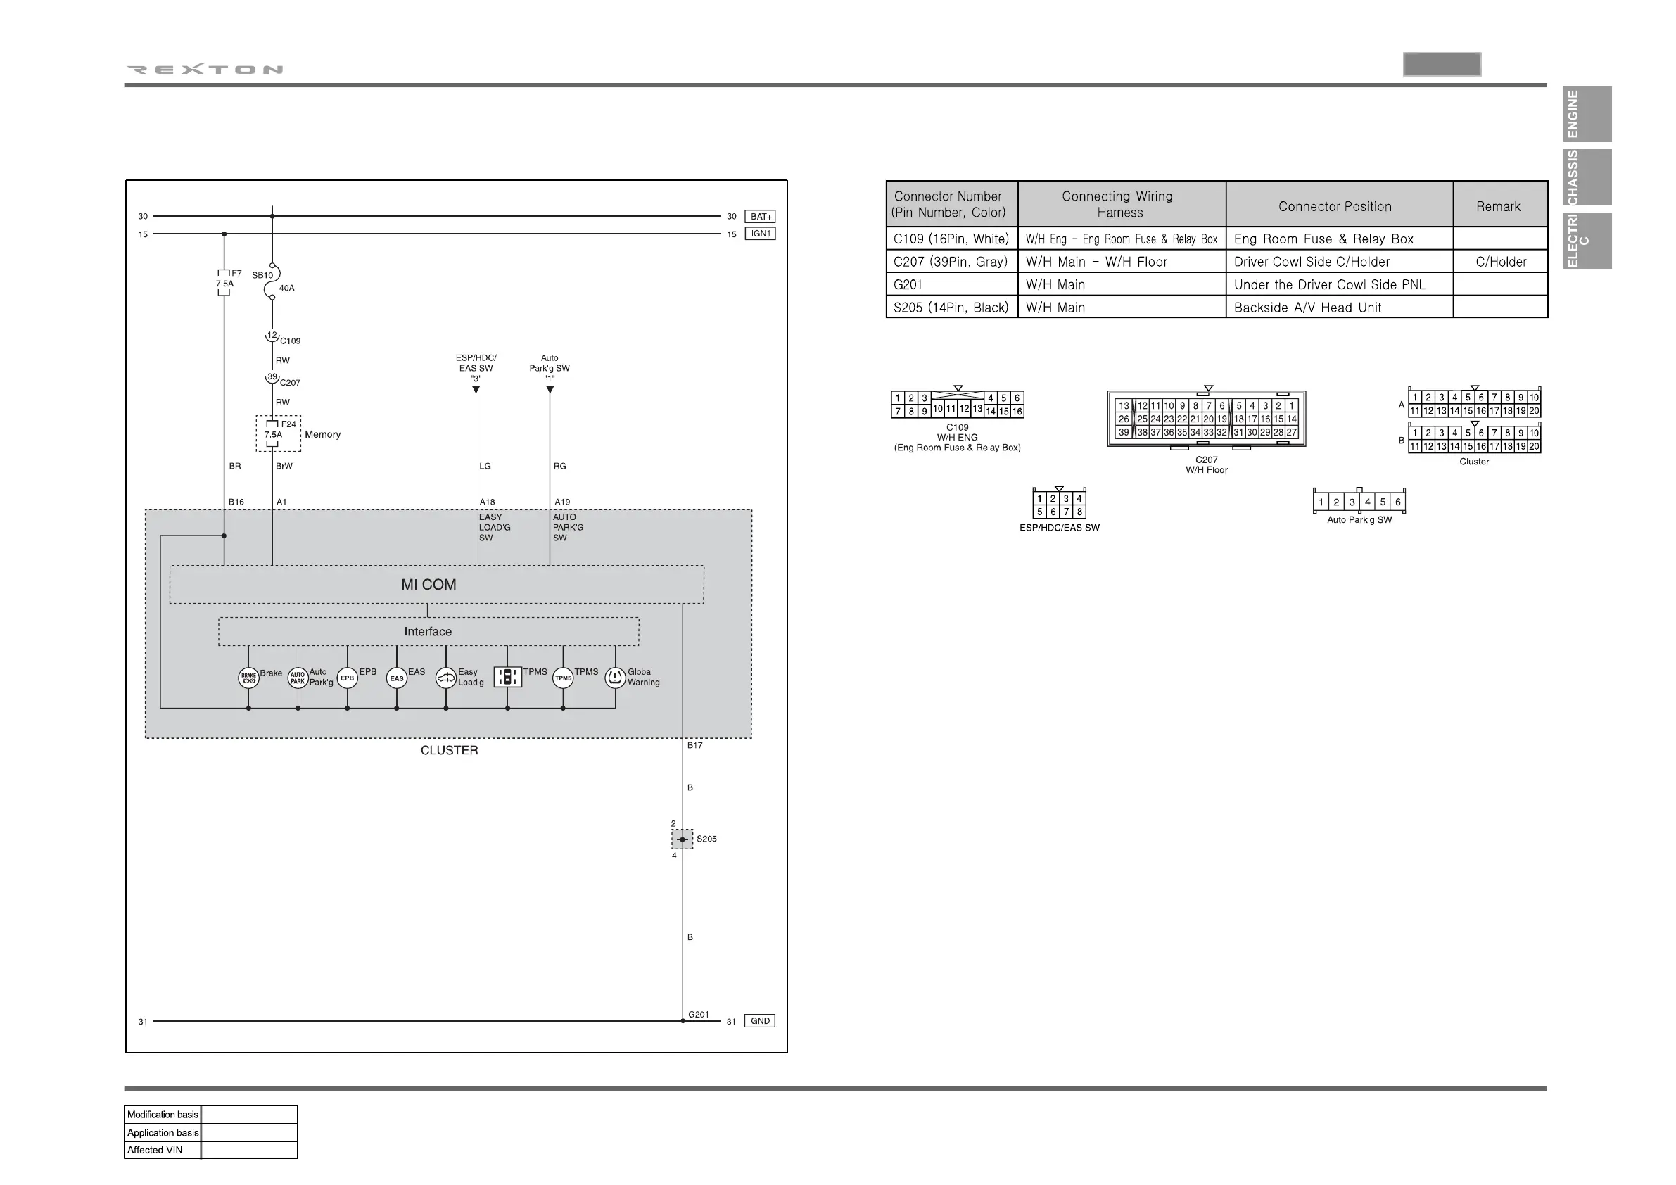1676x1185 pixels.
Task: Select the 'C109 (16Pin, White)' table cell
Action: pyautogui.click(x=952, y=239)
